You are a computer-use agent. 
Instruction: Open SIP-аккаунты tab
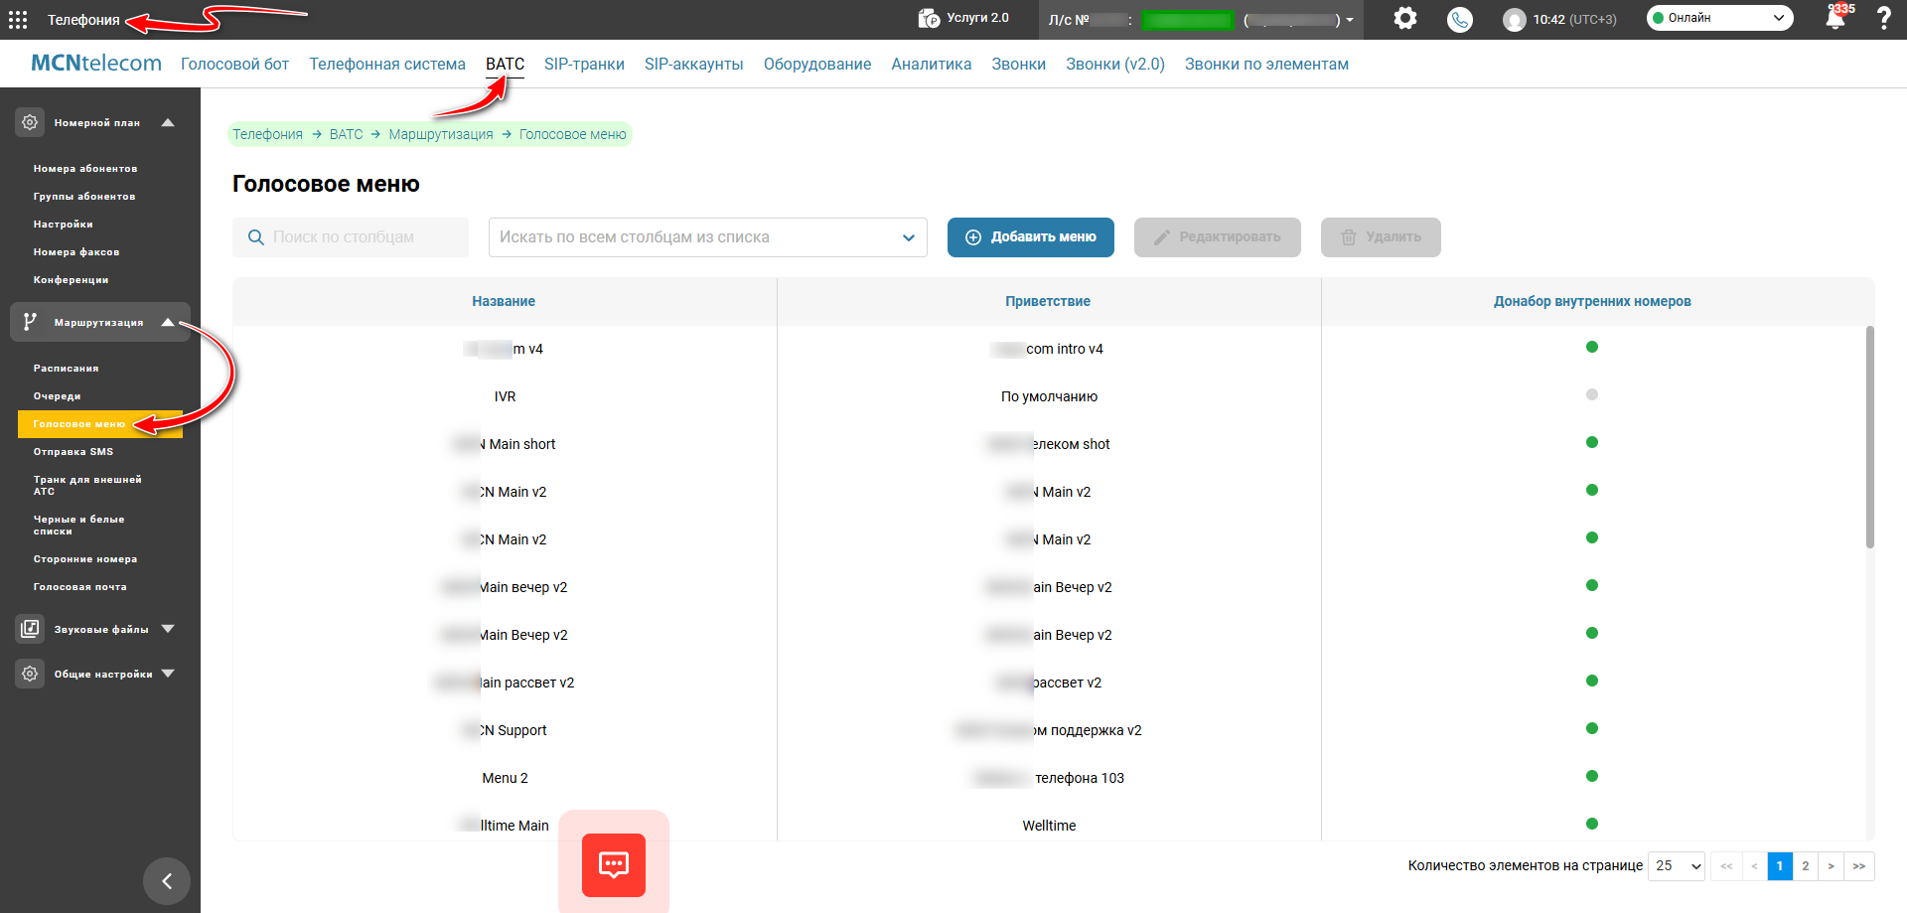(x=694, y=64)
